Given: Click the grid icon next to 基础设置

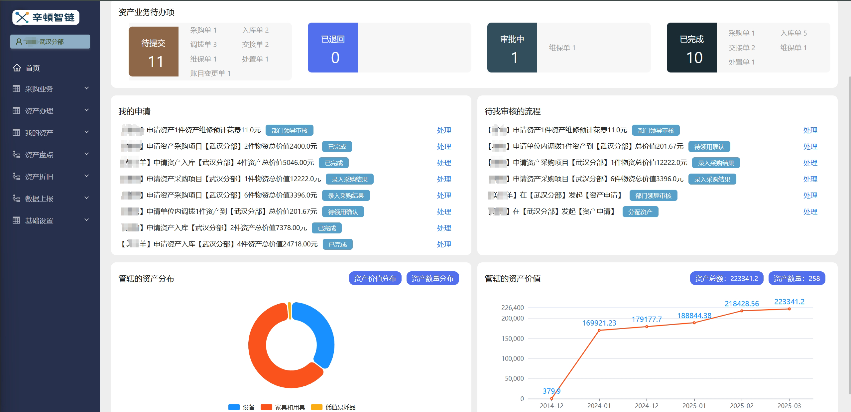Looking at the screenshot, I should point(16,220).
